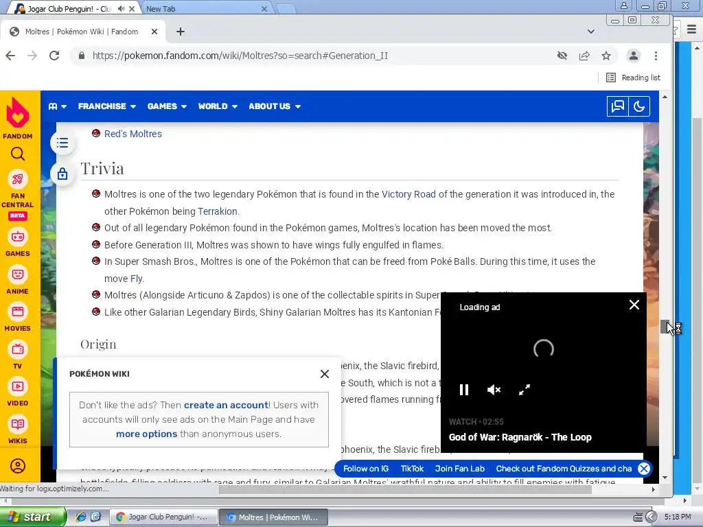The height and width of the screenshot is (527, 703).
Task: Dismiss the bottom social links bar
Action: point(644,469)
